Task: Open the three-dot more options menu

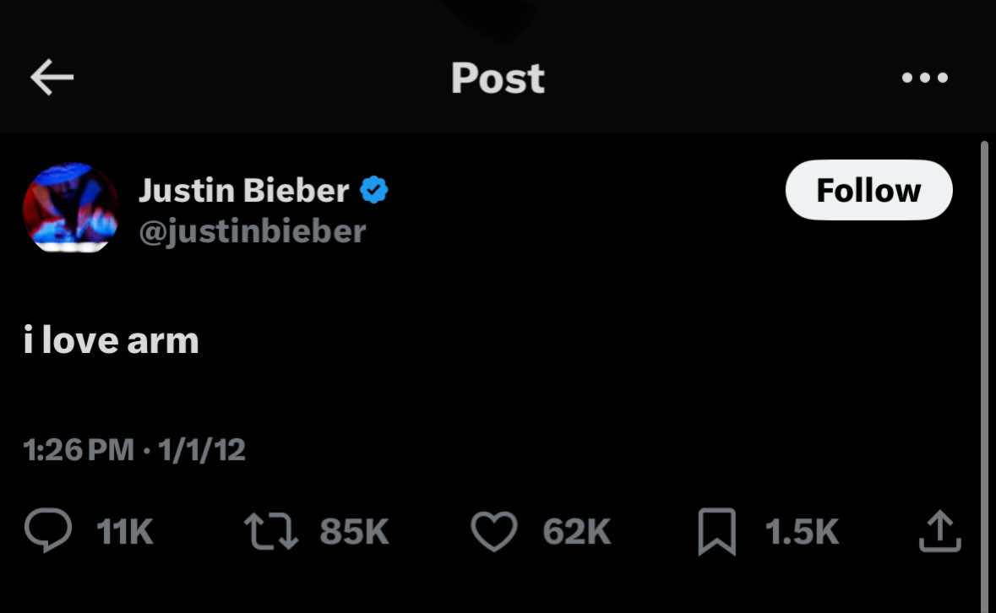Action: (x=924, y=79)
